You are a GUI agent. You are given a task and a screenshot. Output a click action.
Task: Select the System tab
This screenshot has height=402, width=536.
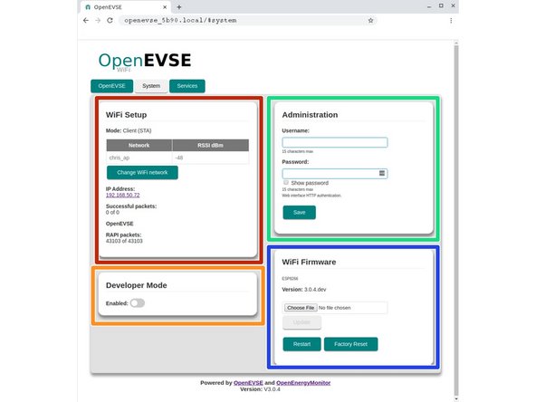pos(151,86)
